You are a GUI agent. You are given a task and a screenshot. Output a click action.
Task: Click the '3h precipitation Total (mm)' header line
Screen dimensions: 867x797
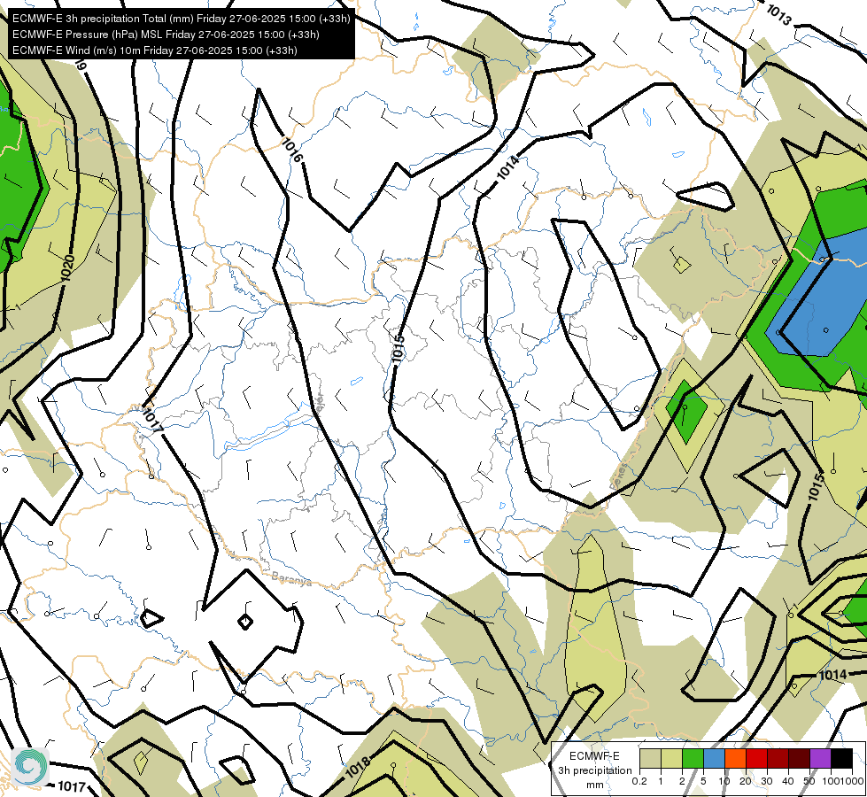[x=181, y=19]
